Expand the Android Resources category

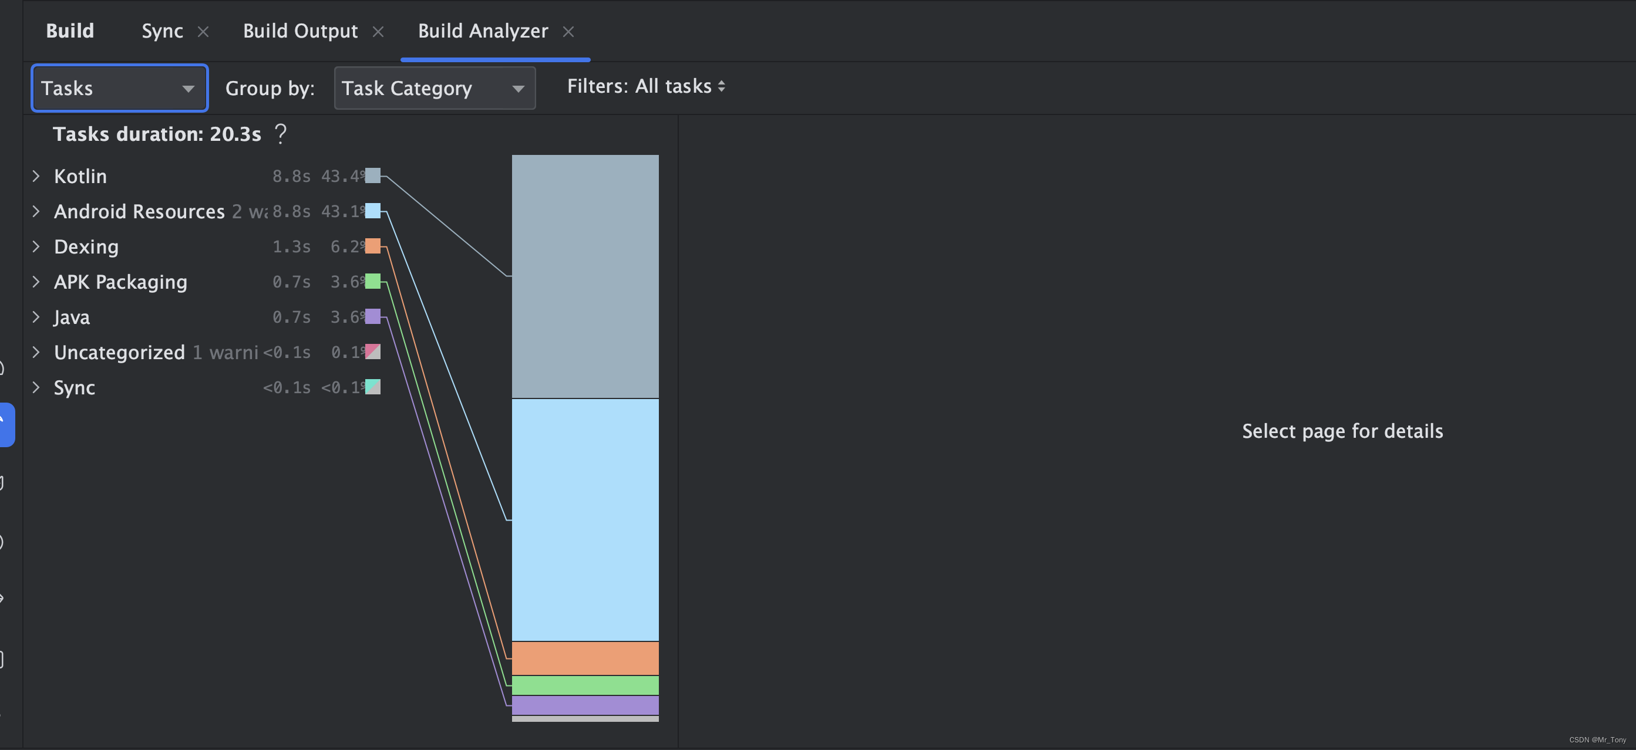tap(36, 211)
